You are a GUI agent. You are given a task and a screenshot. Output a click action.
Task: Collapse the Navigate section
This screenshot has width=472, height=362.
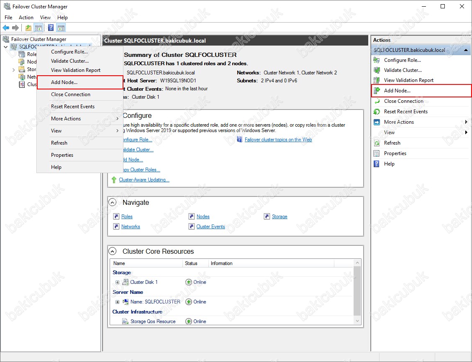pyautogui.click(x=112, y=202)
